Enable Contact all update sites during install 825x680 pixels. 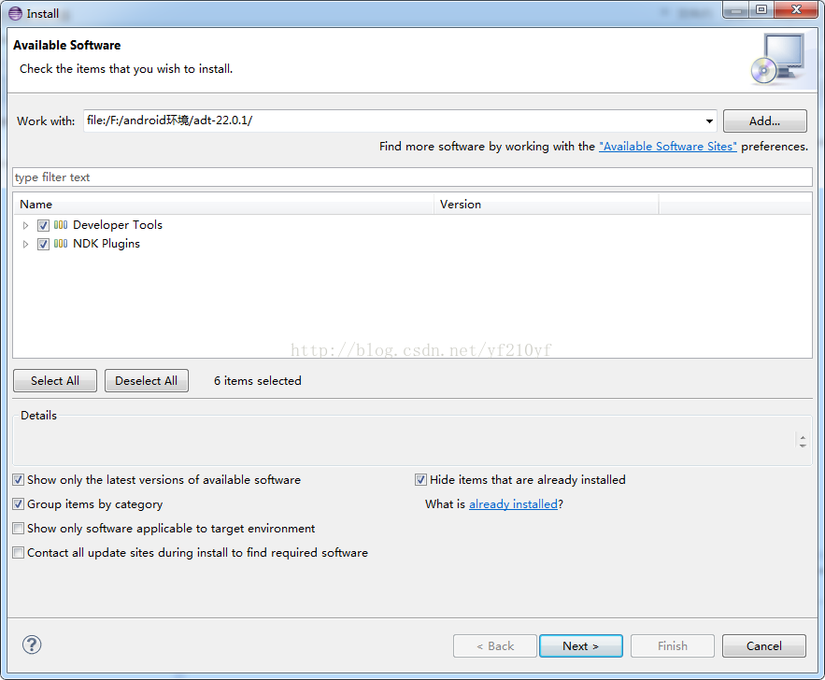[19, 552]
